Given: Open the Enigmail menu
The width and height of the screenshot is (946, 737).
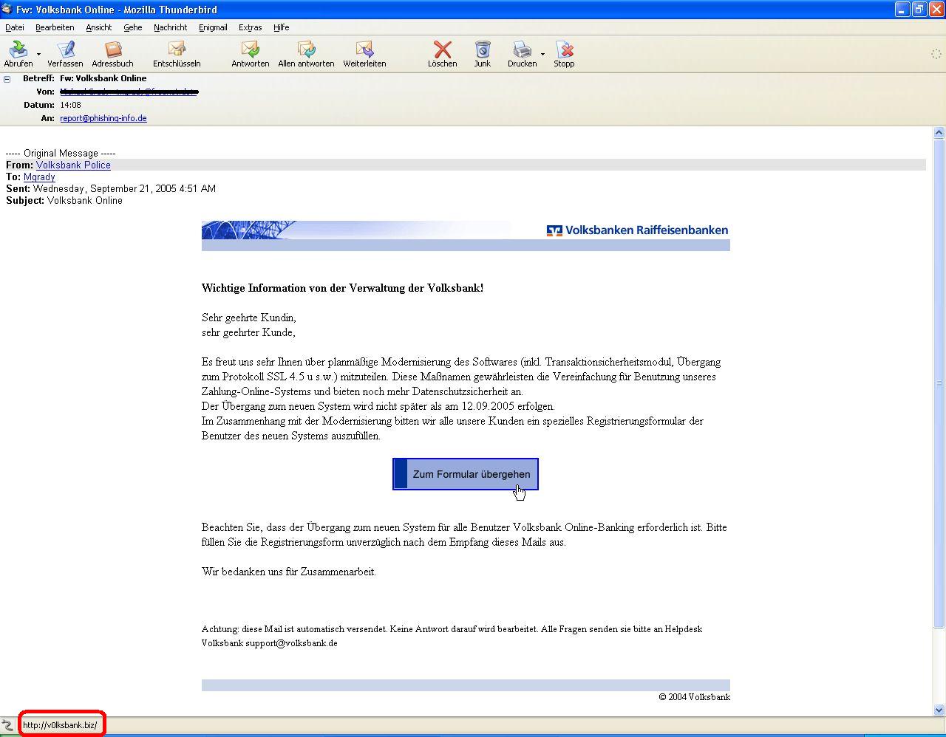Looking at the screenshot, I should (213, 27).
